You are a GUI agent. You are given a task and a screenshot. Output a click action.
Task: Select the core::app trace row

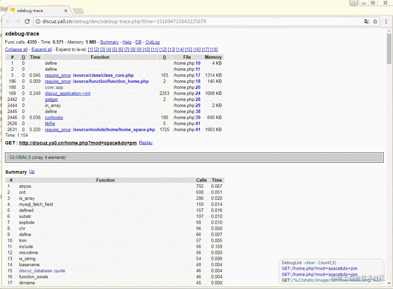114,87
